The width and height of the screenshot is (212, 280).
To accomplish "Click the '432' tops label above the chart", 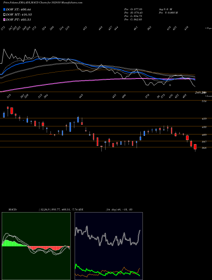I will tap(85, 28).
